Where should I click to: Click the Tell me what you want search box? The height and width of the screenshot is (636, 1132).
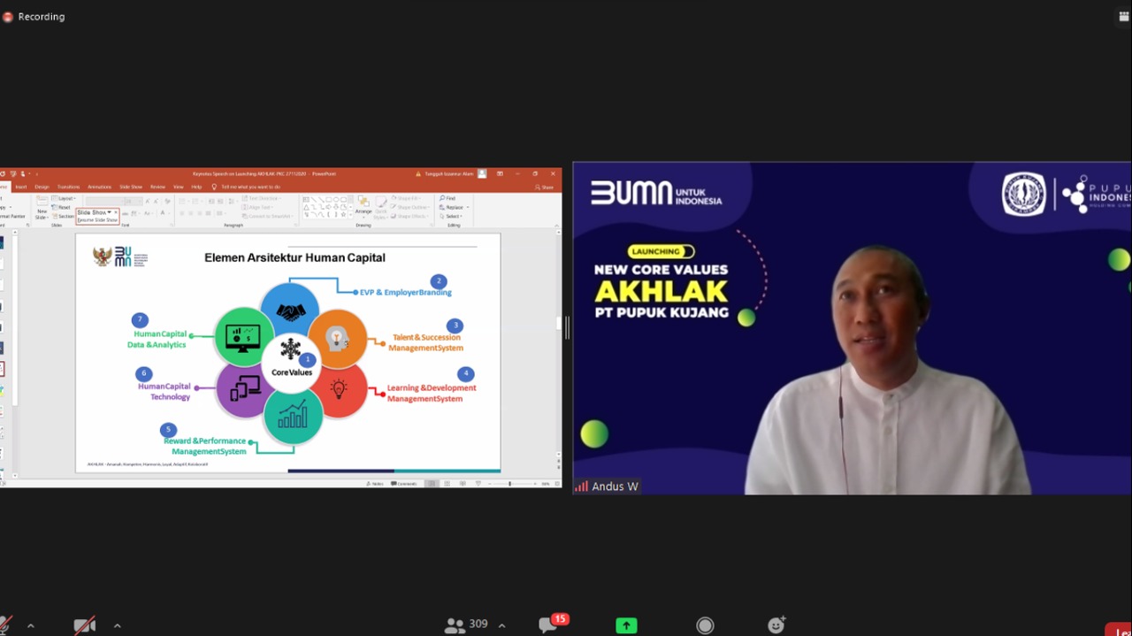pyautogui.click(x=250, y=187)
